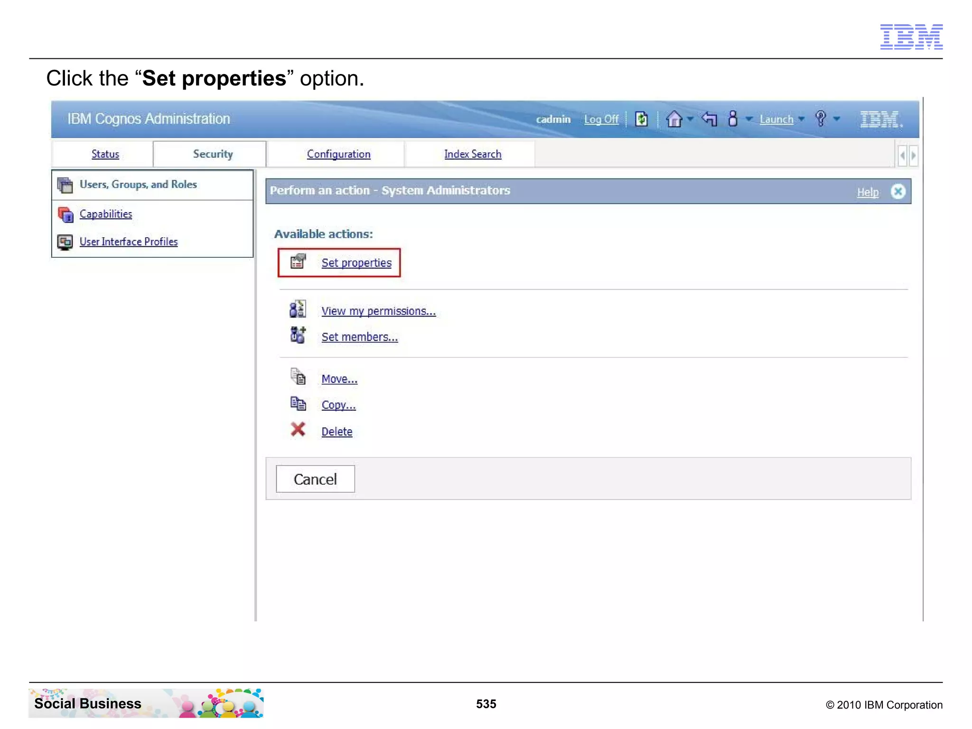
Task: Click the View my permissions icon
Action: [x=298, y=309]
